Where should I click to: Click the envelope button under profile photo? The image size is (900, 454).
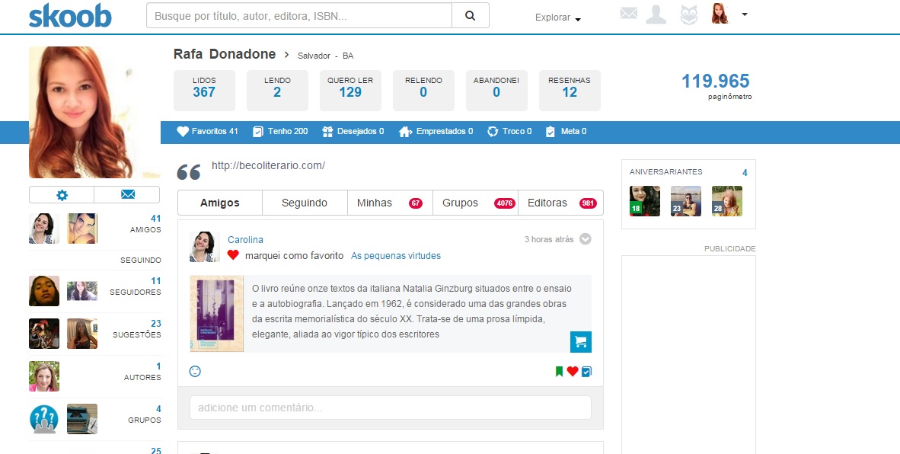pyautogui.click(x=127, y=195)
